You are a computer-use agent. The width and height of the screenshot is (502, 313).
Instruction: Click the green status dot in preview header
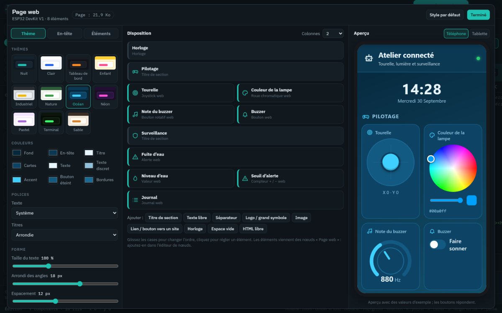(x=478, y=58)
